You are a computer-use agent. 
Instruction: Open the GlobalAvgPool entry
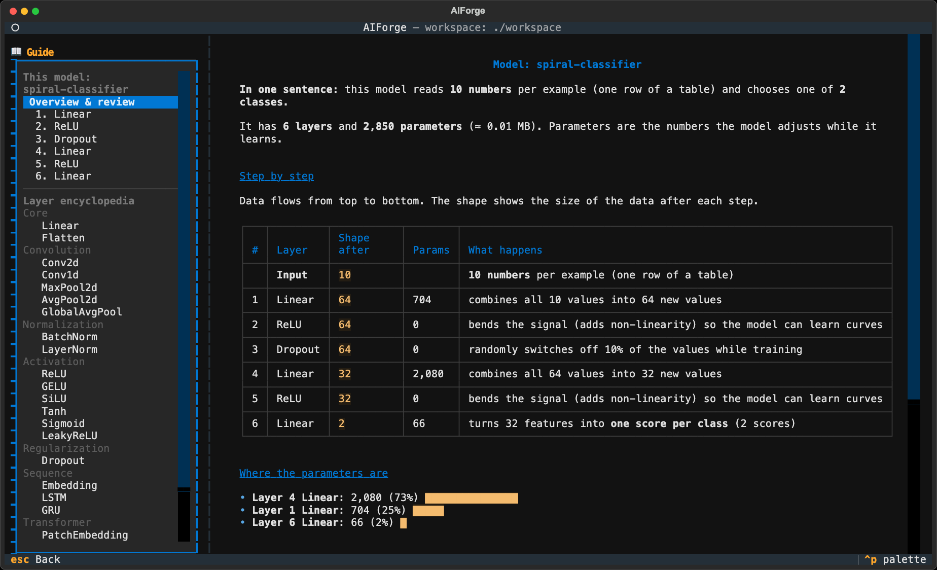[x=82, y=312]
